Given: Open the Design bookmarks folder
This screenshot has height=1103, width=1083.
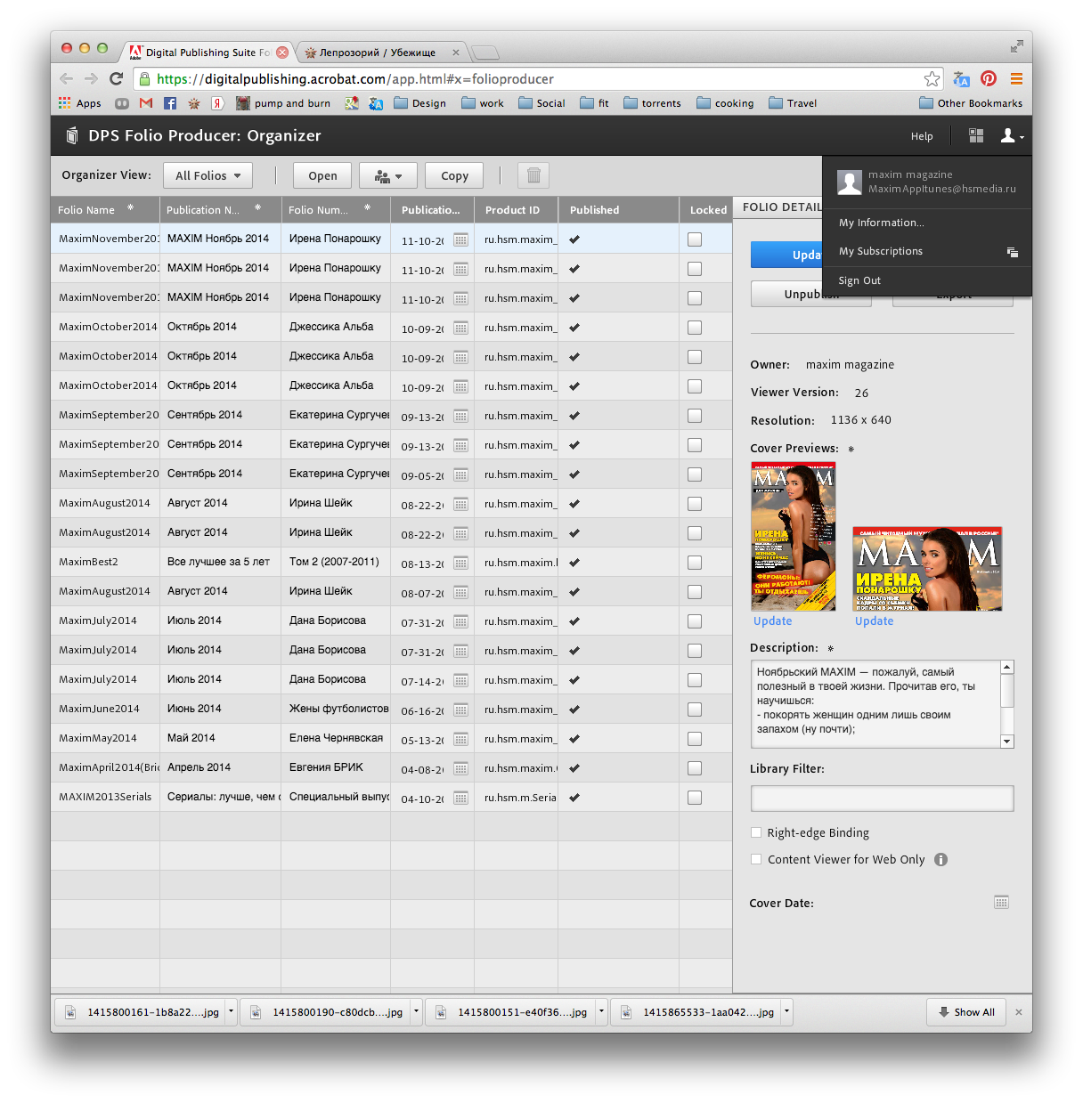Looking at the screenshot, I should 419,103.
